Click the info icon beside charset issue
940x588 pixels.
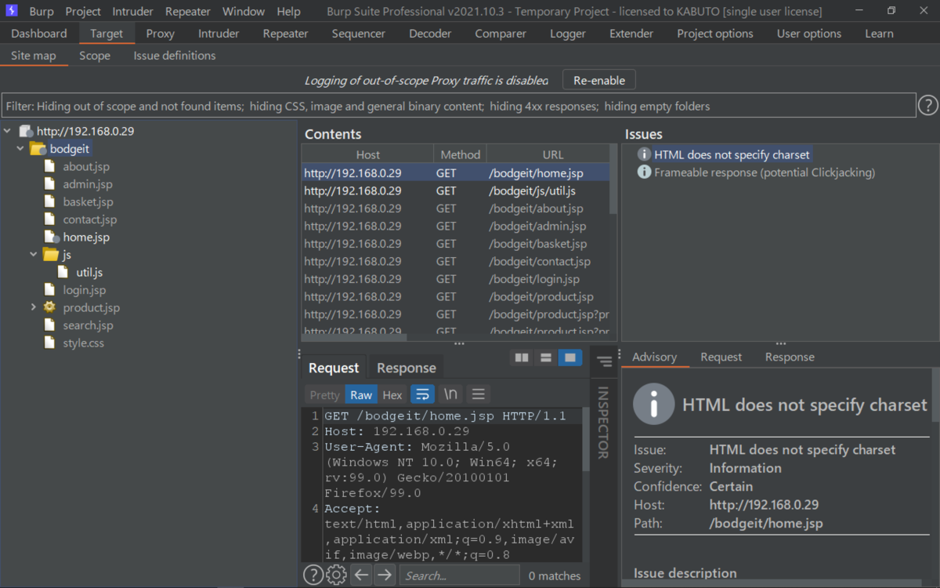pyautogui.click(x=644, y=154)
